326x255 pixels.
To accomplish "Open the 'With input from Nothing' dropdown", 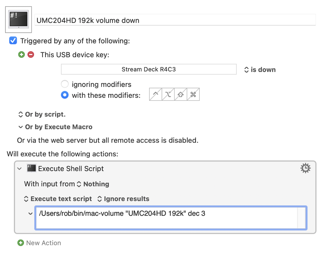I will point(93,184).
